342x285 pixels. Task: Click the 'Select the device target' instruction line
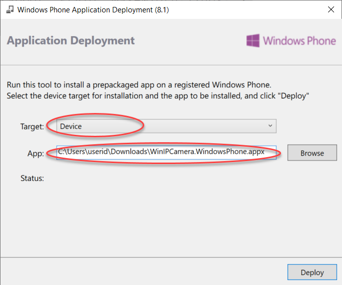click(x=158, y=96)
